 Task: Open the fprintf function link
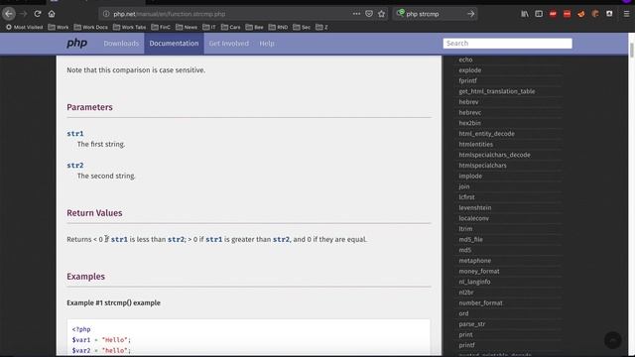tap(467, 80)
